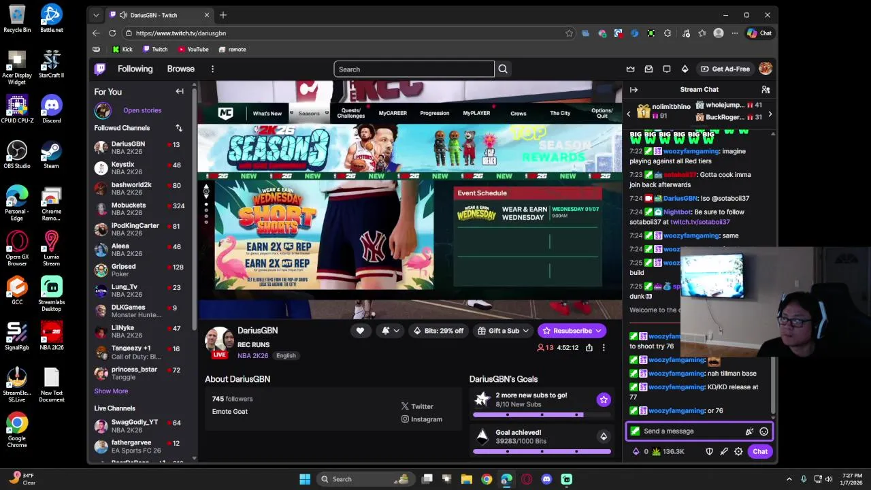Open the Whispers speech bubble icon

pyautogui.click(x=667, y=69)
